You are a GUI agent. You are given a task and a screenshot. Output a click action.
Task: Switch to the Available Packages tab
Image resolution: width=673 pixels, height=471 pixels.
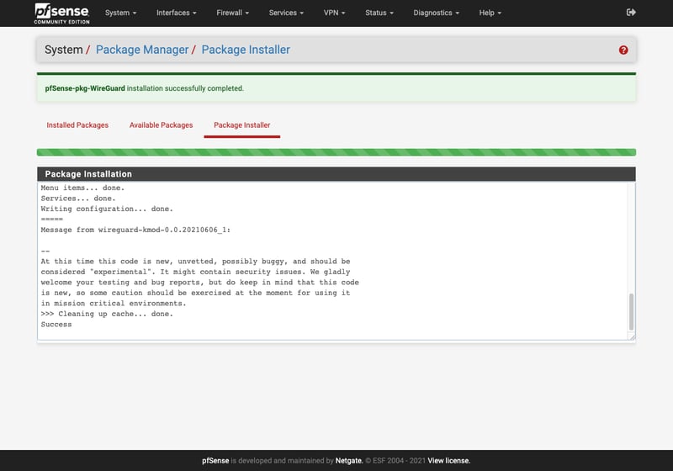(161, 125)
